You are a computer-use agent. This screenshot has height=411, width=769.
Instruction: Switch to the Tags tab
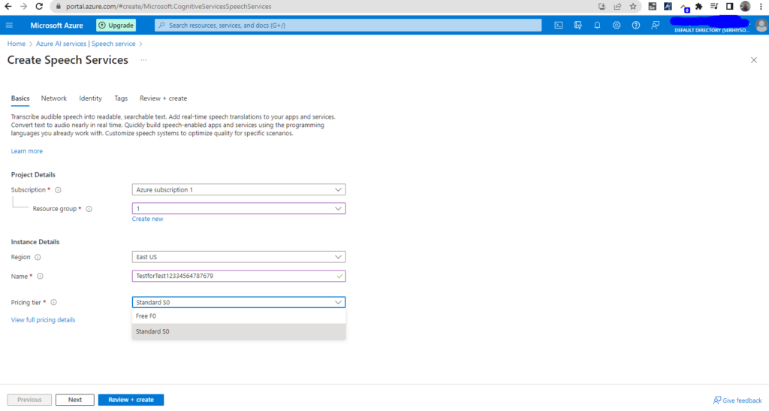(121, 98)
